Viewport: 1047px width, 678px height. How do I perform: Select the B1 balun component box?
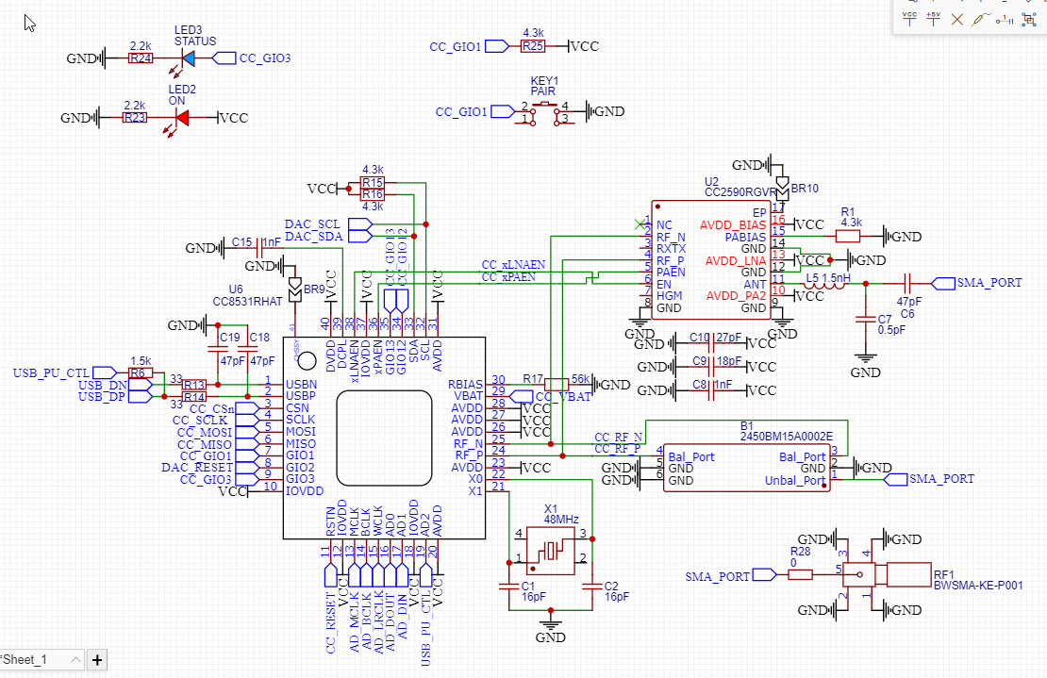click(747, 468)
